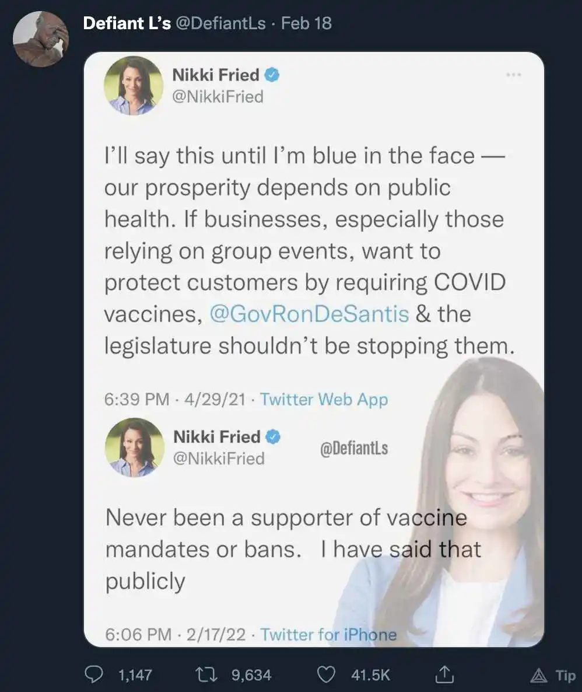Click the Twitter for iPhone source link

328,635
